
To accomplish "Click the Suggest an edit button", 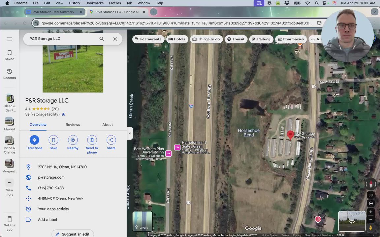I will point(73,234).
